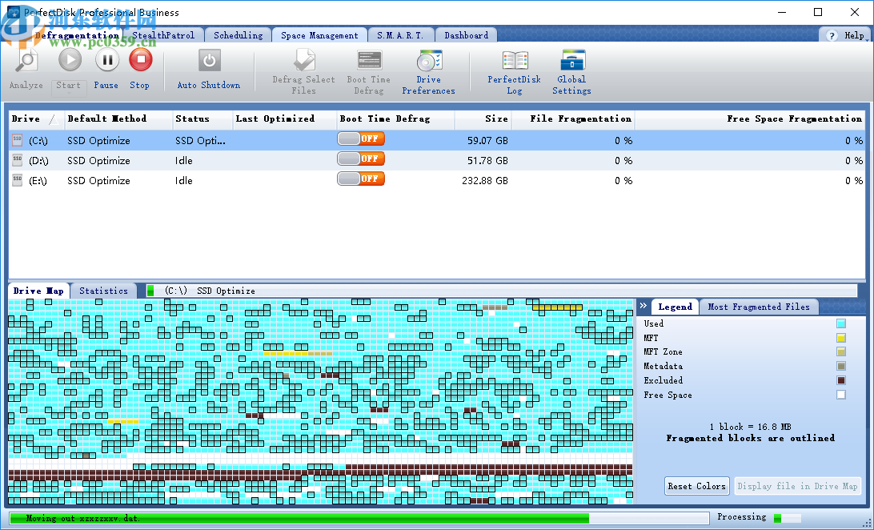Image resolution: width=874 pixels, height=530 pixels.
Task: Pause the current defragmentation
Action: [x=106, y=68]
